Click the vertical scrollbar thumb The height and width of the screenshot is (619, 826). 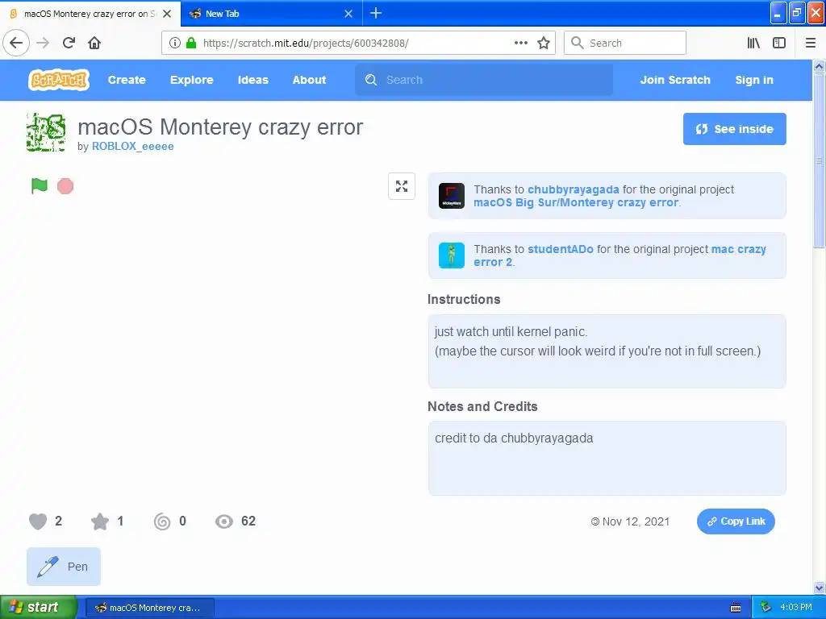(819, 160)
